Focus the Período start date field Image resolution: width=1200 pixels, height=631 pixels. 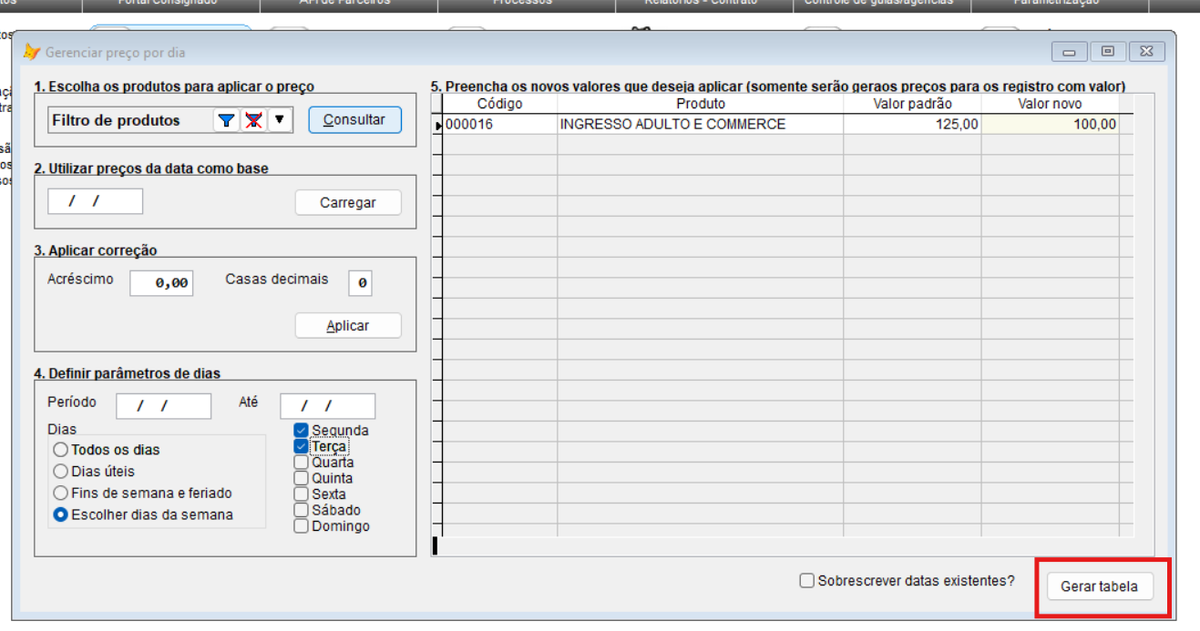(164, 406)
